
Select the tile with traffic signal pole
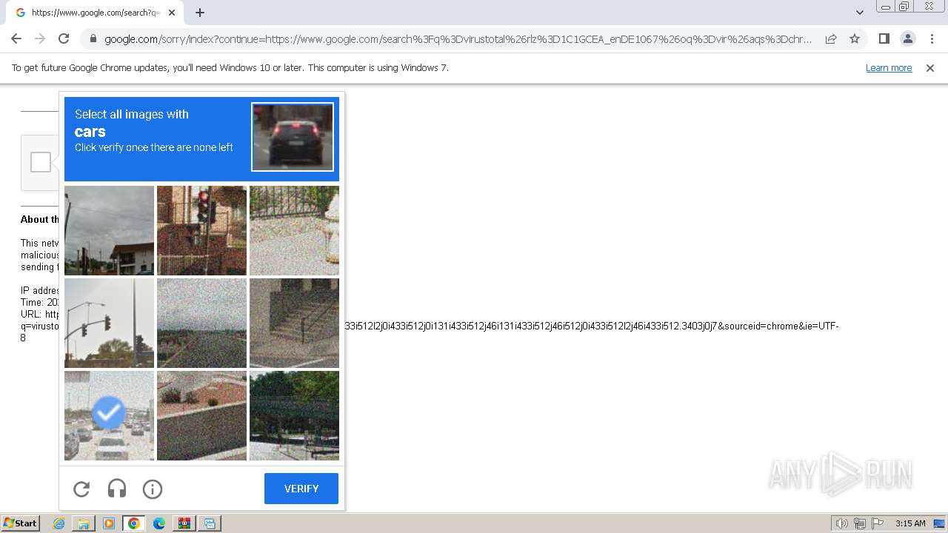coord(110,323)
